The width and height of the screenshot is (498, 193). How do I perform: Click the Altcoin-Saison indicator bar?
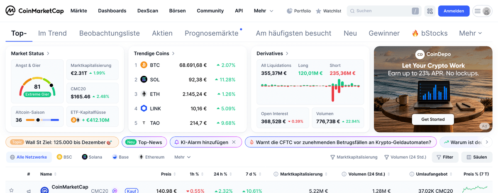pos(42,120)
